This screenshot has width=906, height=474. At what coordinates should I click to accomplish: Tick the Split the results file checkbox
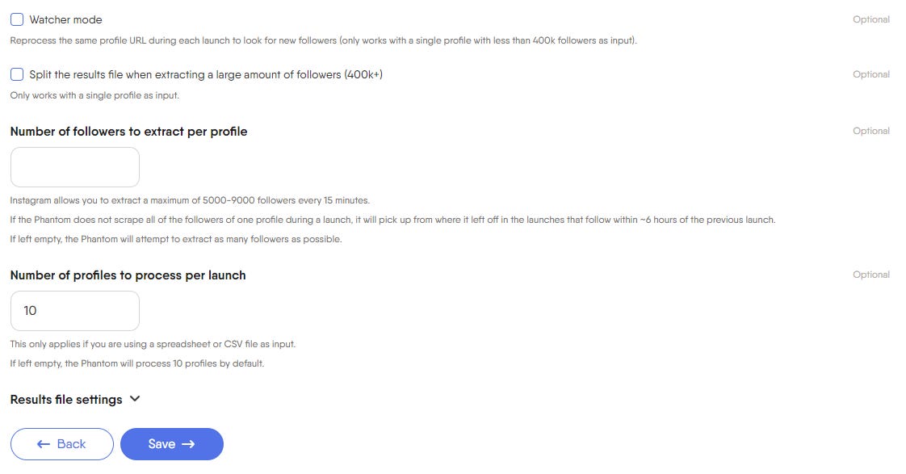[17, 74]
